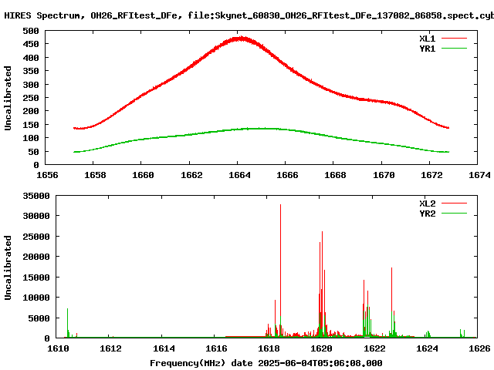This screenshot has height=370, width=494.
Task: Click the 300 y-axis tick label
Action: (31, 85)
